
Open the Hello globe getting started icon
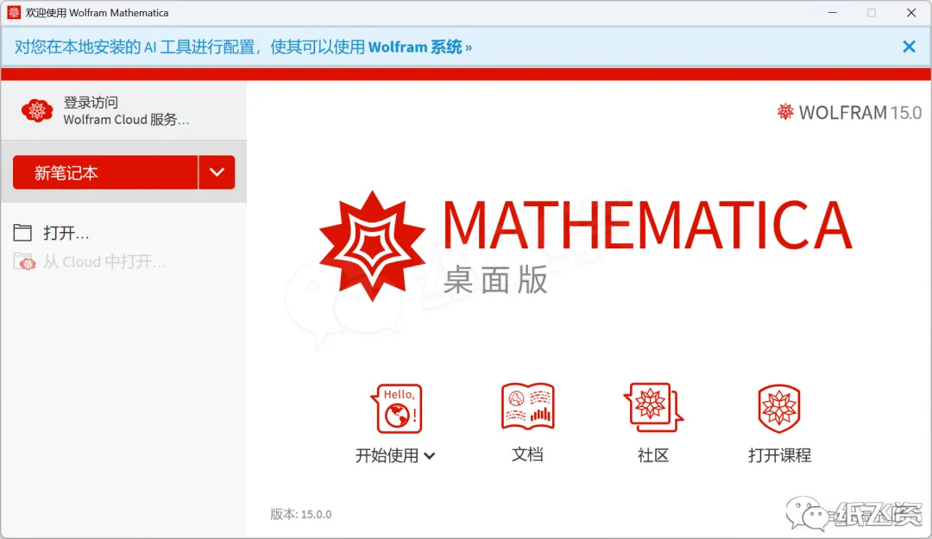[x=397, y=408]
